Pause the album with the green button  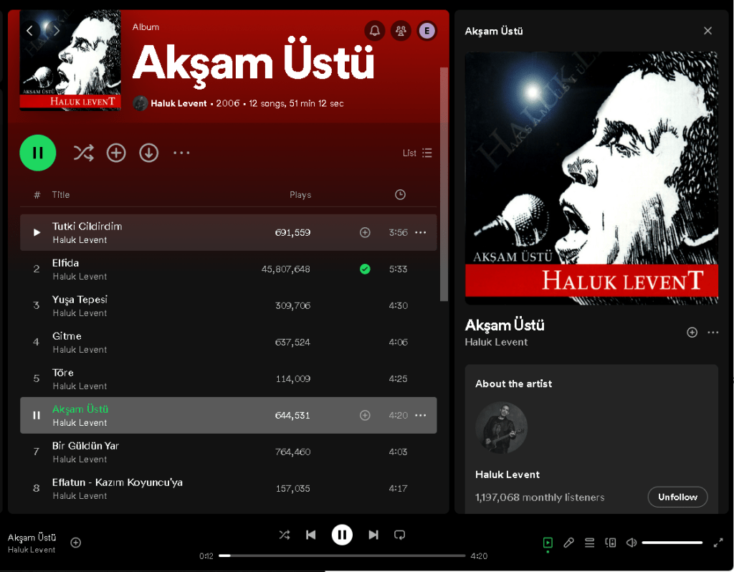click(38, 153)
